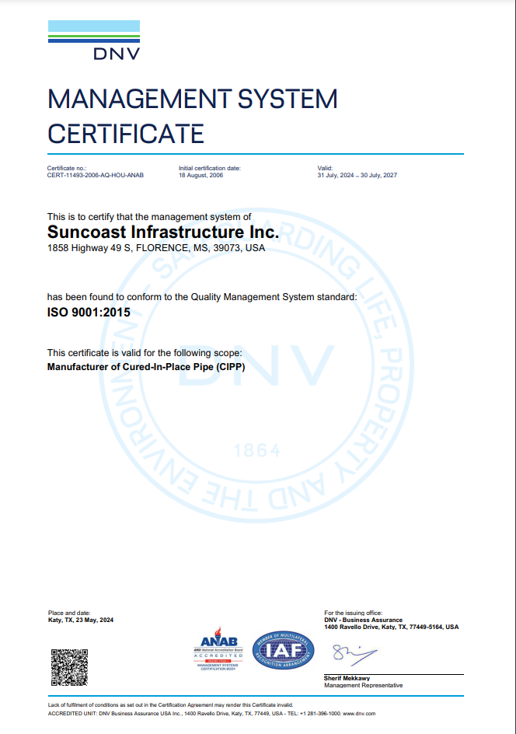This screenshot has height=734, width=516.
Task: Click the QR code image
Action: 69,667
